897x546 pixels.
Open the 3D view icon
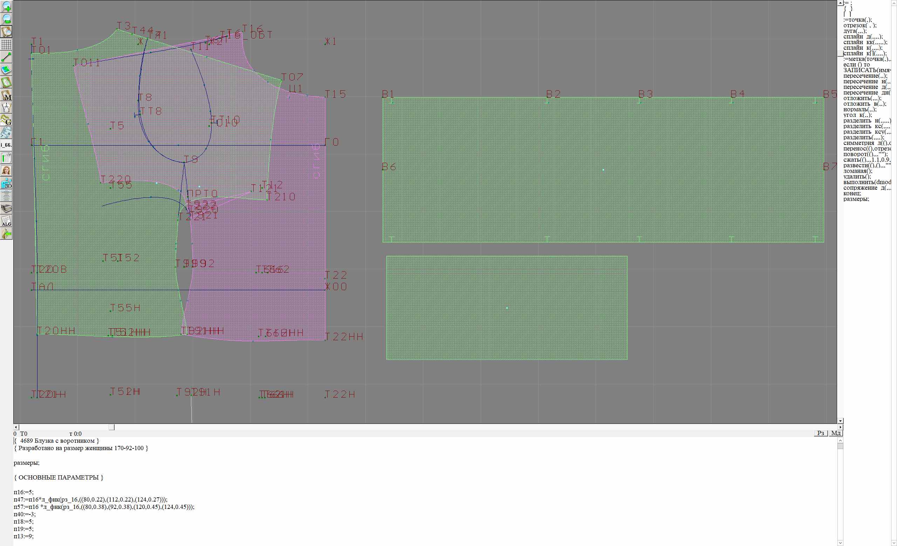(x=7, y=183)
